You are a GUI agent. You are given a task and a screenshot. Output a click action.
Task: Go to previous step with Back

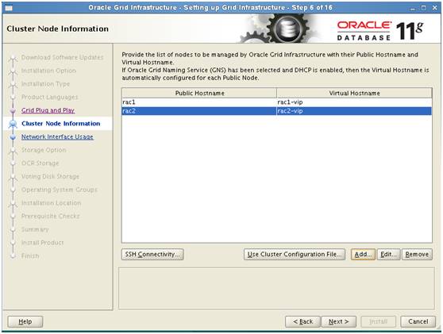coord(302,321)
